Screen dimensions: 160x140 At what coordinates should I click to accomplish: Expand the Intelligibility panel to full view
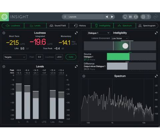click(x=156, y=33)
